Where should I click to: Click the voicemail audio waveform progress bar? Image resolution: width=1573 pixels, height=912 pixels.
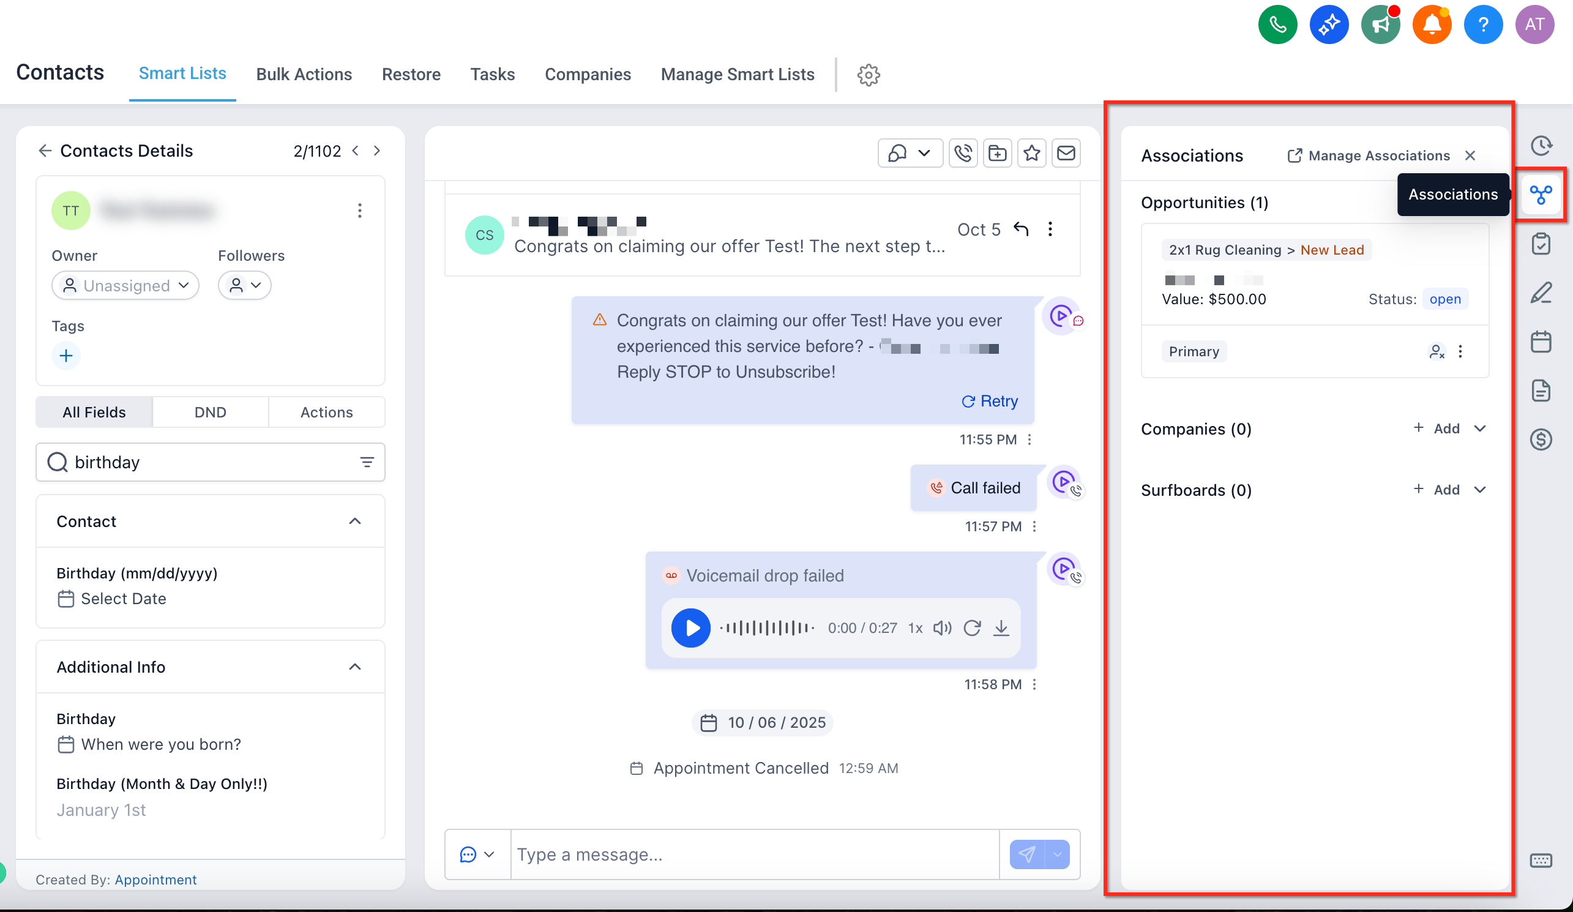[x=766, y=628]
